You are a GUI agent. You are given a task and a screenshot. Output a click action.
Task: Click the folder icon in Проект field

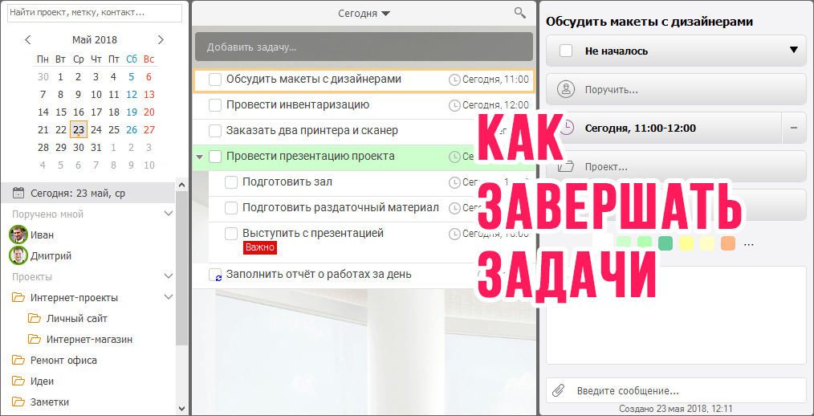tap(567, 167)
